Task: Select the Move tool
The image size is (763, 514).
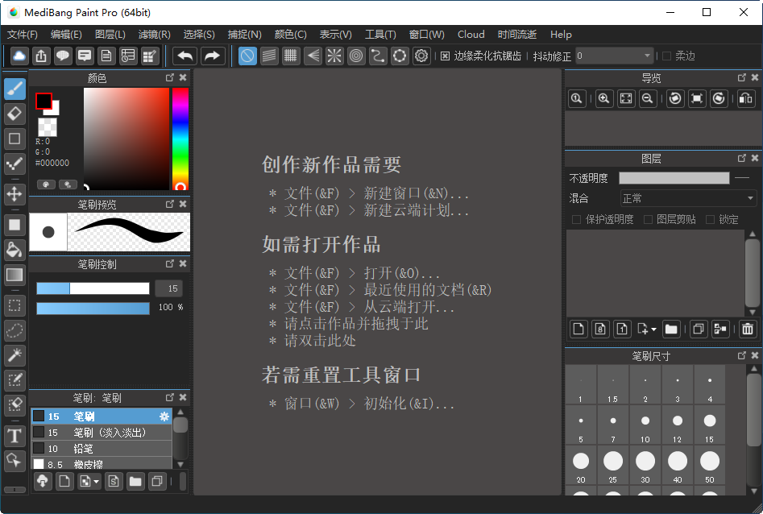Action: tap(15, 193)
